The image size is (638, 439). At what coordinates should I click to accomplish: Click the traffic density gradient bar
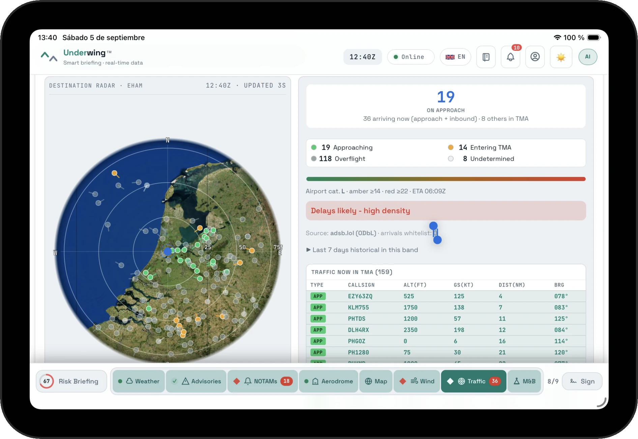point(446,179)
